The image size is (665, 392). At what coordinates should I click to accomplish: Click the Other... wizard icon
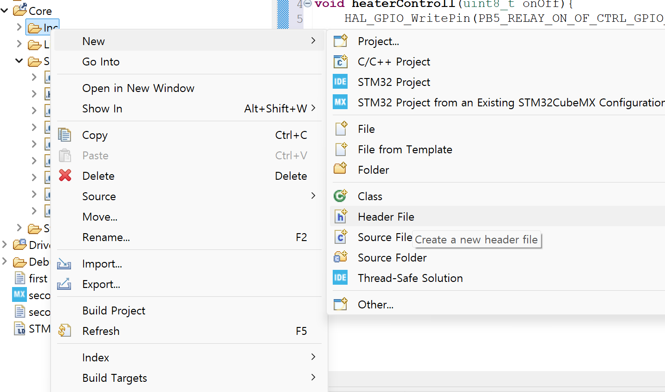click(x=340, y=304)
